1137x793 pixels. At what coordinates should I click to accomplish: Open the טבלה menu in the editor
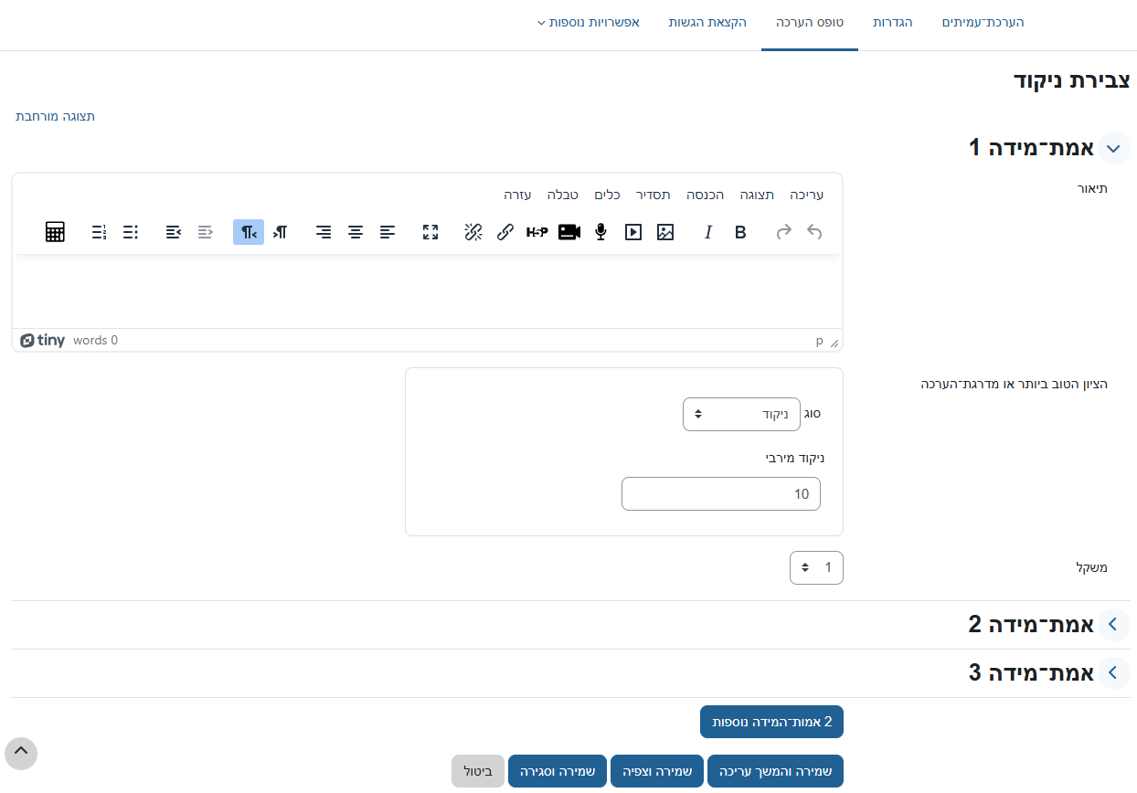point(562,195)
